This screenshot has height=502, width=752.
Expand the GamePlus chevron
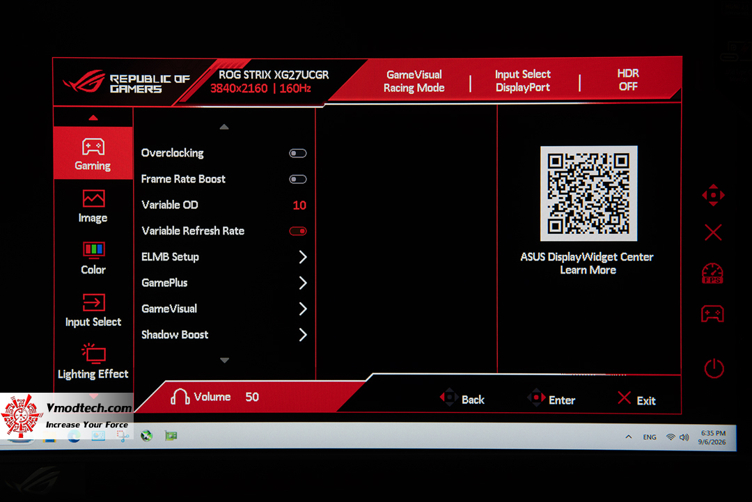303,283
